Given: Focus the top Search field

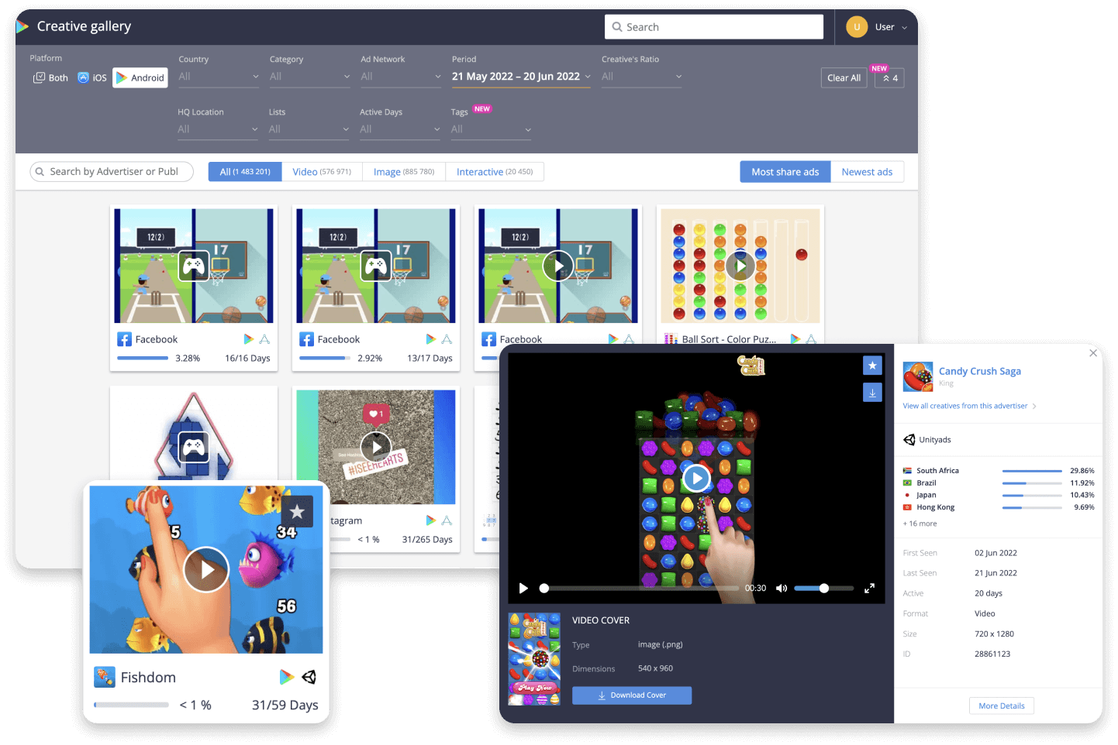Looking at the screenshot, I should pos(713,27).
